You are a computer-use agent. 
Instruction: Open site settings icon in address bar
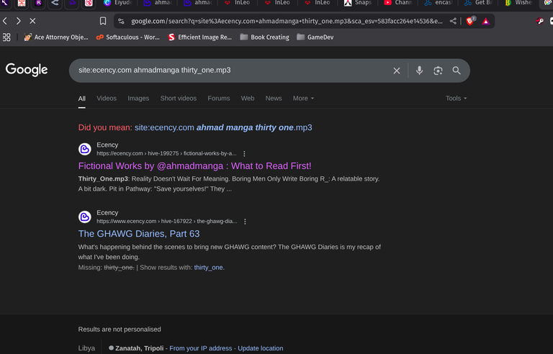[121, 21]
